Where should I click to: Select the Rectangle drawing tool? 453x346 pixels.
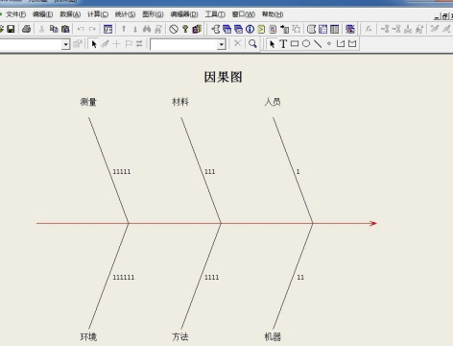point(295,43)
